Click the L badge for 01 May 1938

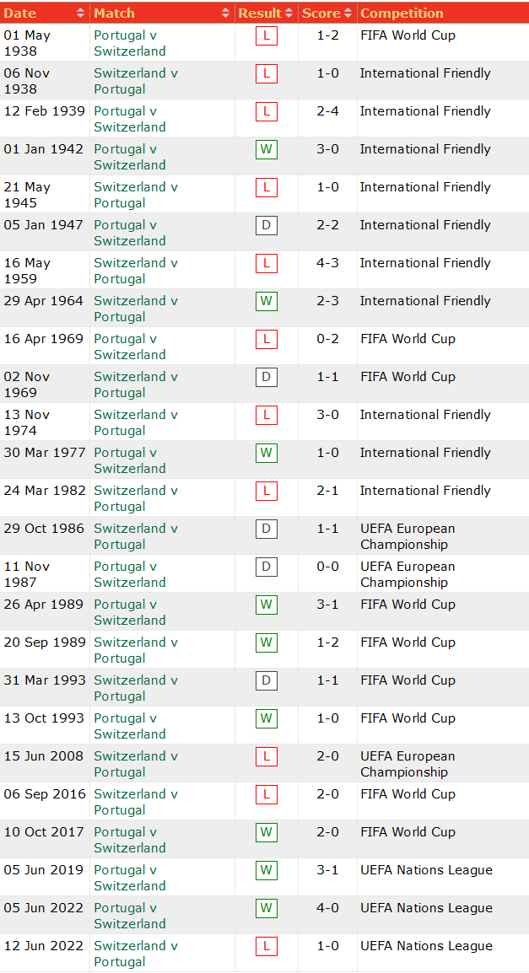[x=267, y=35]
